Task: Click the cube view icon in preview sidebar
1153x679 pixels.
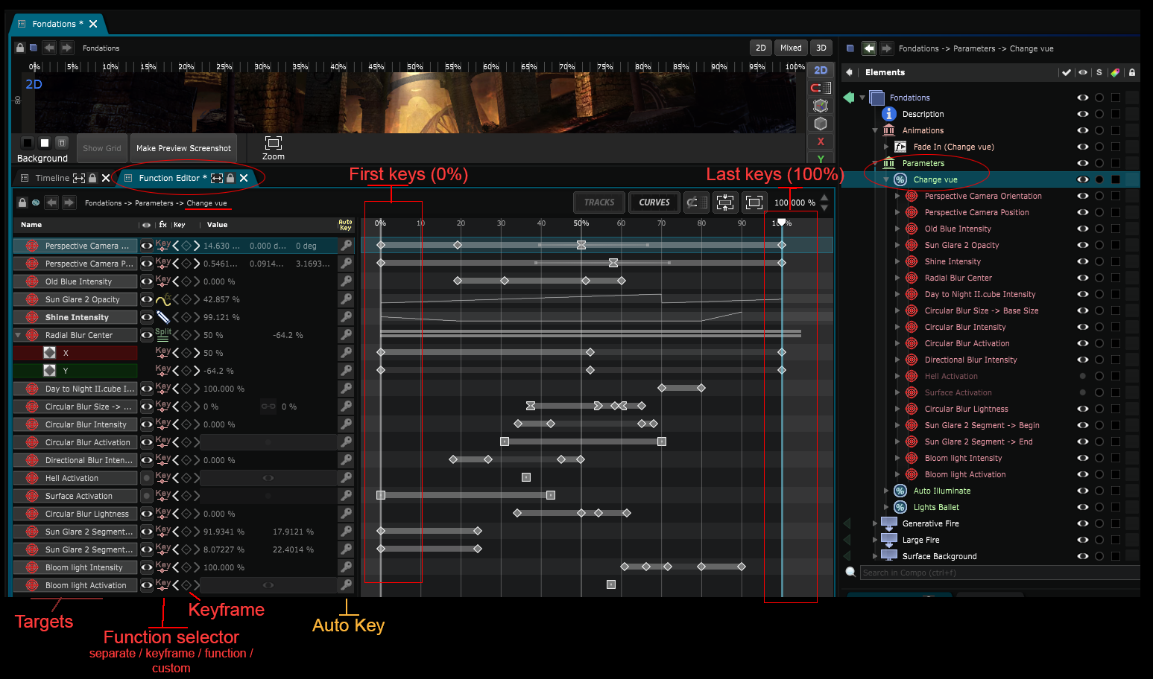Action: pos(821,124)
